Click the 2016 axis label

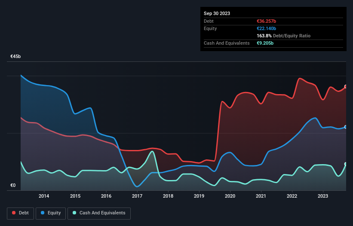pyautogui.click(x=106, y=196)
